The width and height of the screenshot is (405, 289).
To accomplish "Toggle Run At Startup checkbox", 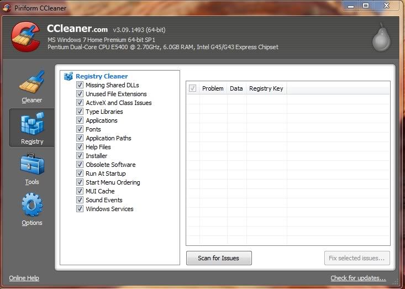I will [80, 174].
